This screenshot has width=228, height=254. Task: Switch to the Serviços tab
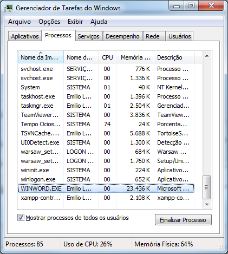(88, 36)
